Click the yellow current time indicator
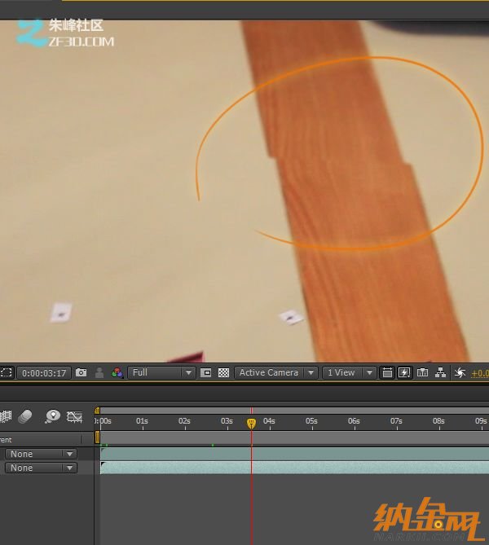The width and height of the screenshot is (489, 545). pos(251,423)
